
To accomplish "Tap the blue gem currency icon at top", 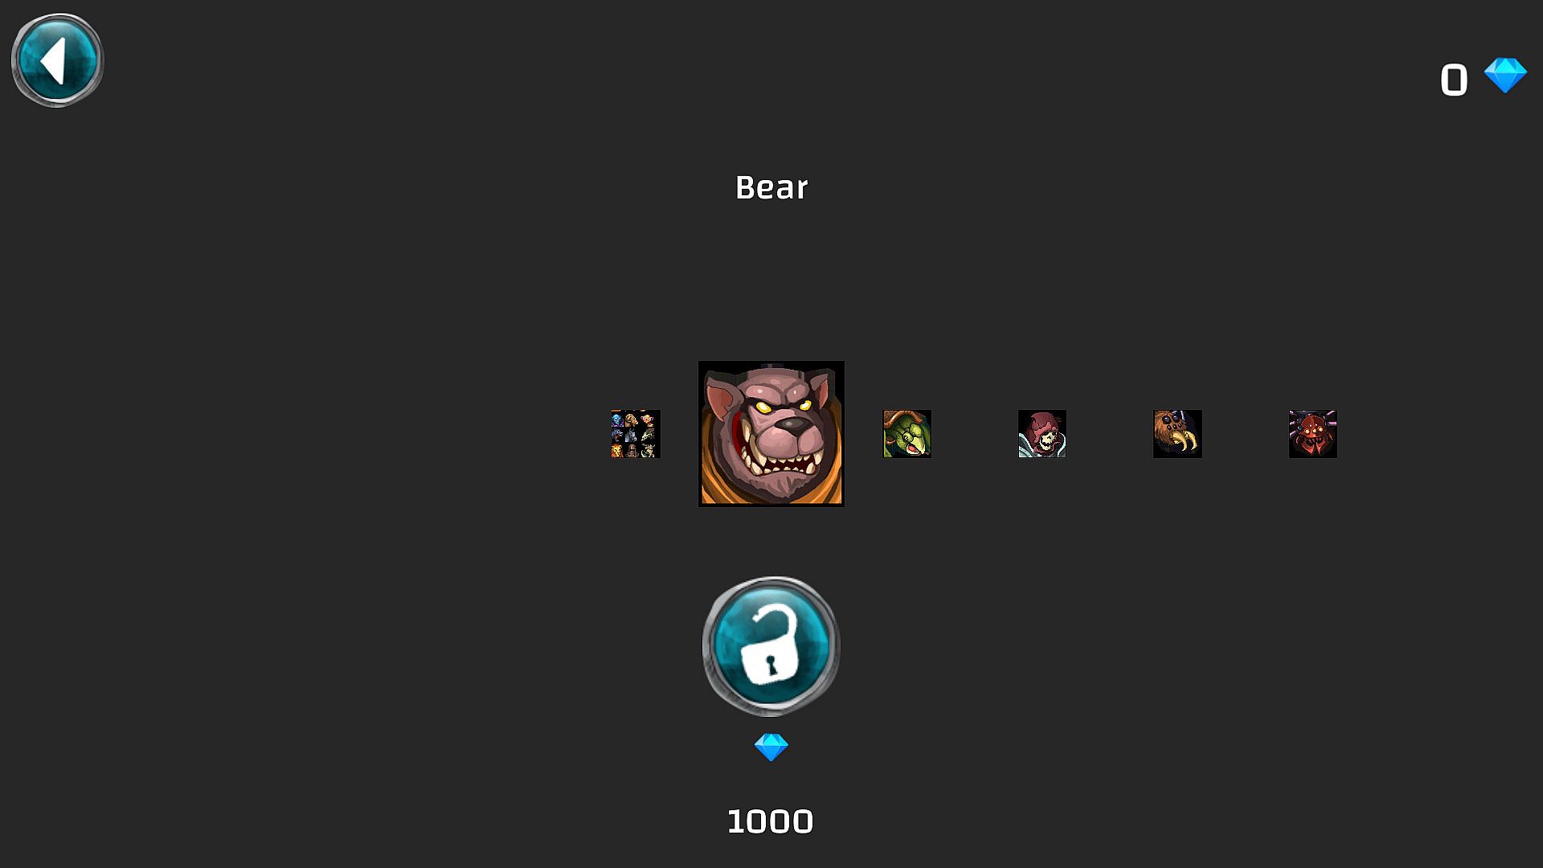I will tap(1505, 76).
